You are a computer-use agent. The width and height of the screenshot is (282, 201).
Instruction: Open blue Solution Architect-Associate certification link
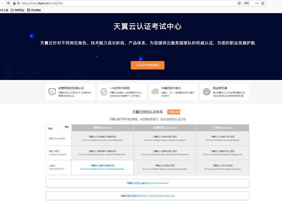(103, 167)
